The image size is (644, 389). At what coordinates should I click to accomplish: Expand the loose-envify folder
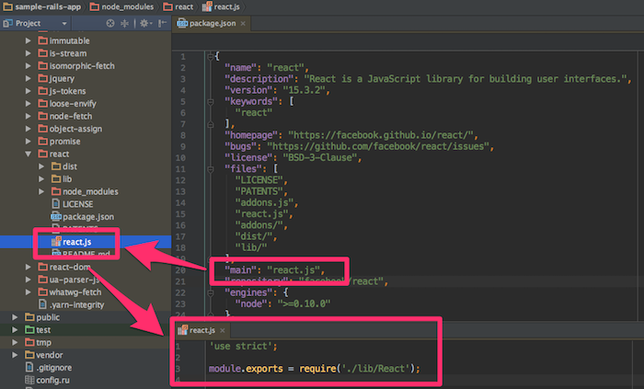point(28,103)
